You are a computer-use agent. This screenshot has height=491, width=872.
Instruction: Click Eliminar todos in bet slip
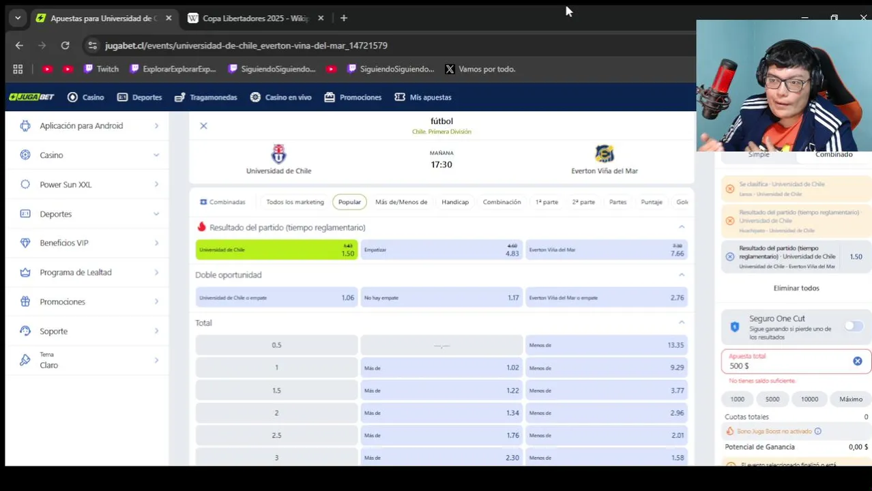[796, 288]
